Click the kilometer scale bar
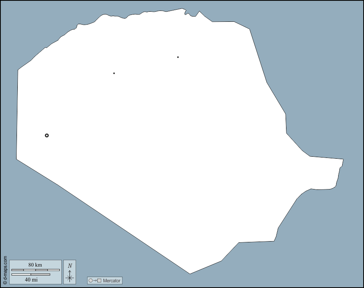Image resolution: width=364 pixels, height=288 pixels. click(35, 270)
